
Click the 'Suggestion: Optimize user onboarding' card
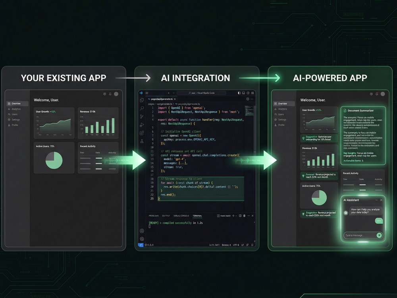pyautogui.click(x=319, y=138)
